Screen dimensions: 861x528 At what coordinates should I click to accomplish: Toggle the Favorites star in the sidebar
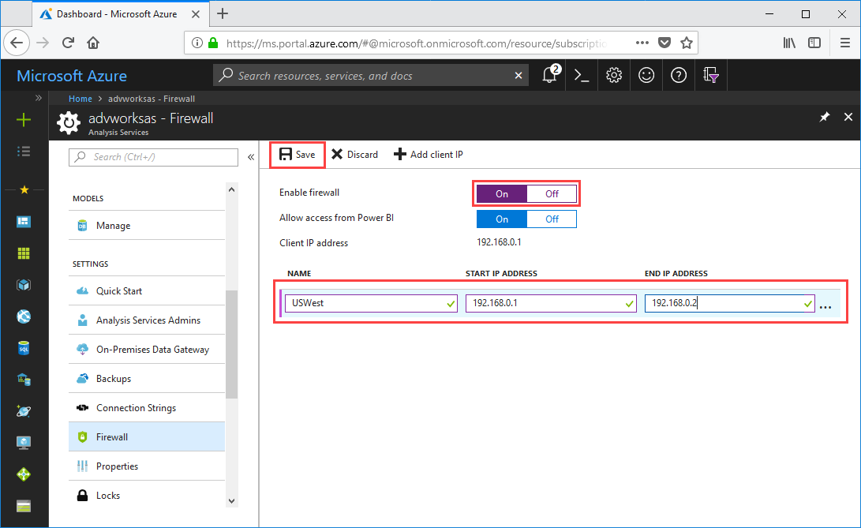[24, 189]
